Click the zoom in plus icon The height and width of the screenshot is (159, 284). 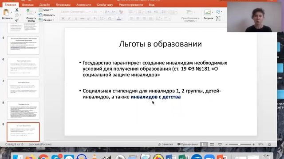point(253,144)
